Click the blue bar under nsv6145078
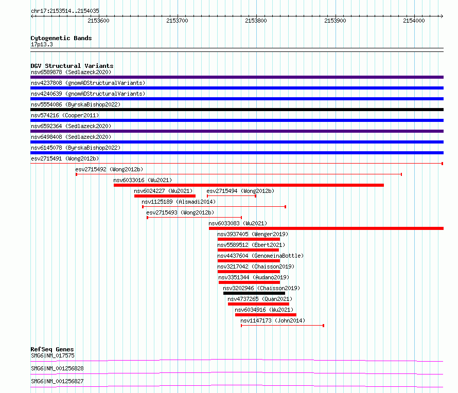 coord(237,153)
